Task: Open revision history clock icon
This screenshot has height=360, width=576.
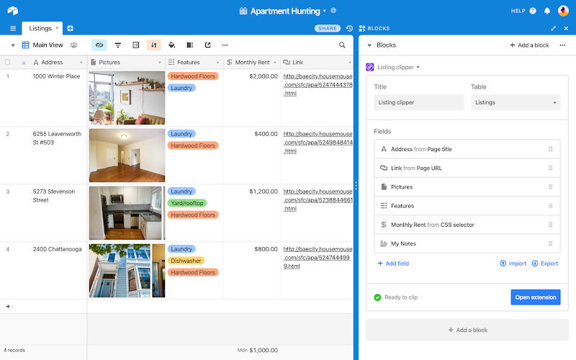Action: click(349, 28)
